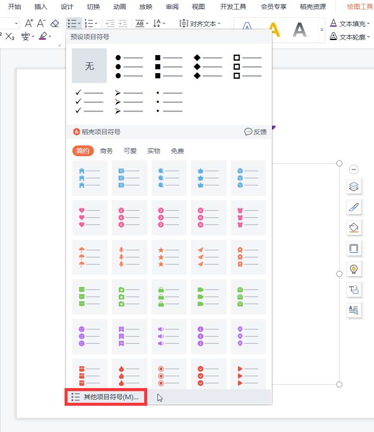Open the AB text direction tool
The image size is (374, 432).
(140, 24)
